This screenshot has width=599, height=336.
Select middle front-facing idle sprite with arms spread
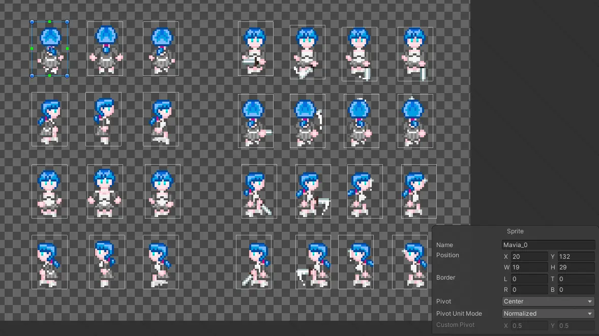[x=105, y=191]
